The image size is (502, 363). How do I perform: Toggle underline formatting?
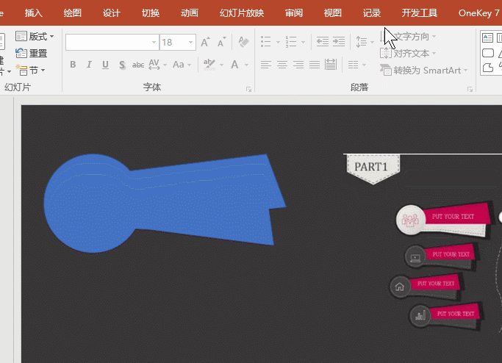point(105,65)
